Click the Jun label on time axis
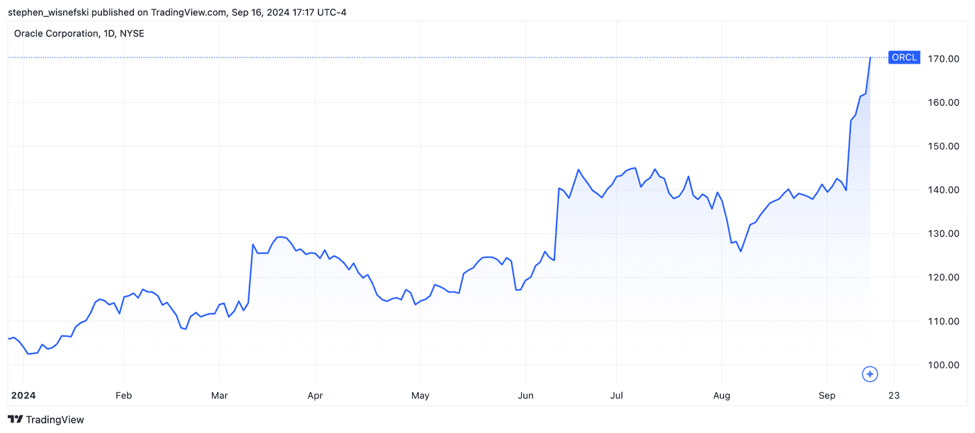This screenshot has height=433, width=975. [526, 395]
